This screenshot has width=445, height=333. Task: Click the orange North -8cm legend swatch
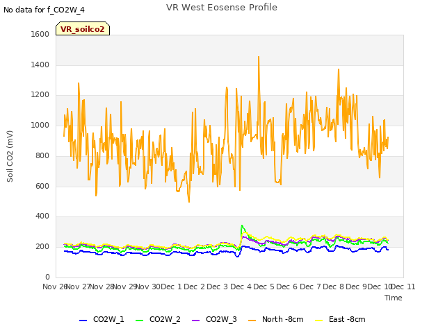coord(252,321)
